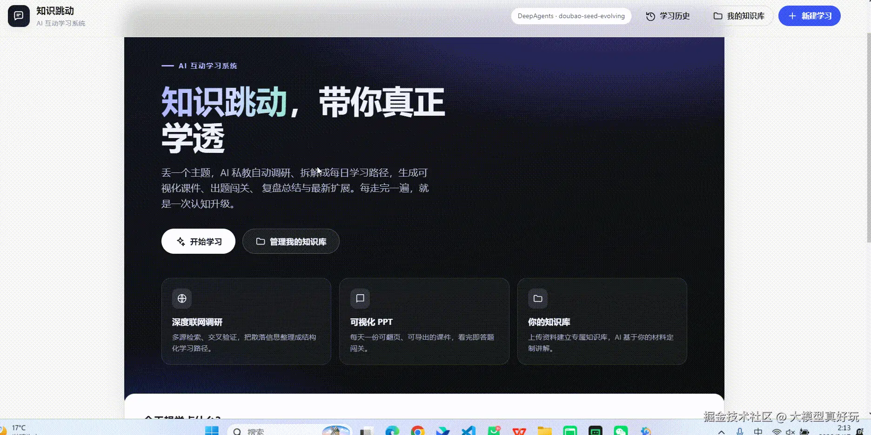Click the DeepAgents · doubao-seed-evolving model pill
The width and height of the screenshot is (871, 435).
[571, 16]
